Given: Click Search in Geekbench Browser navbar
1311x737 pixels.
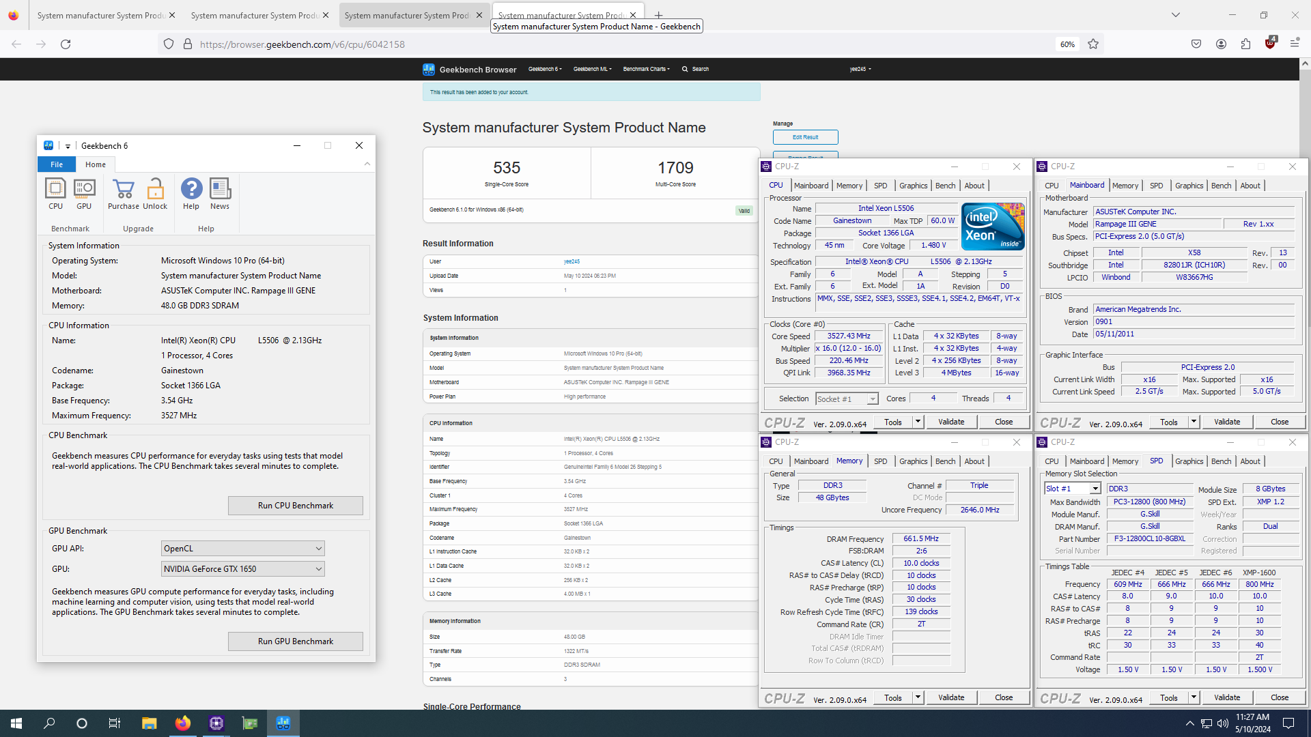Looking at the screenshot, I should [x=695, y=69].
